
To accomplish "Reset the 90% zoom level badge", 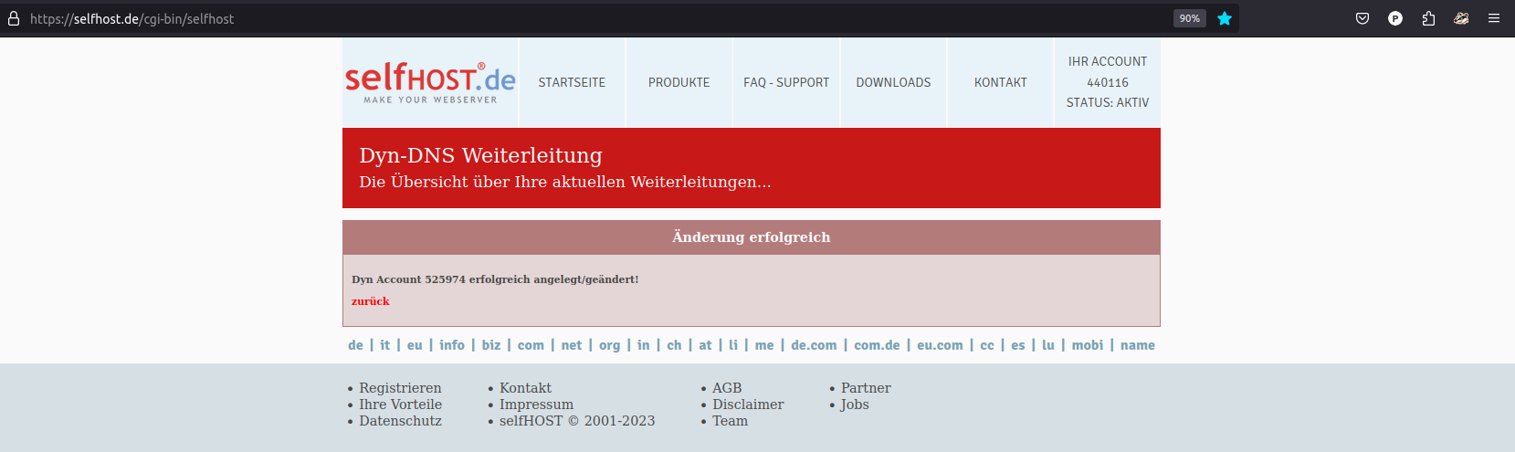I will pyautogui.click(x=1189, y=18).
